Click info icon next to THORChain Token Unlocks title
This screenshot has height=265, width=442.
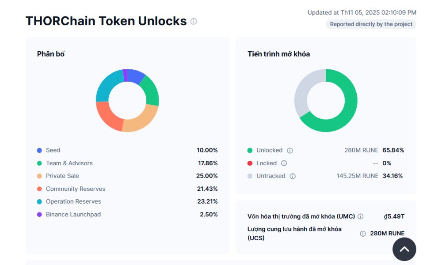194,21
